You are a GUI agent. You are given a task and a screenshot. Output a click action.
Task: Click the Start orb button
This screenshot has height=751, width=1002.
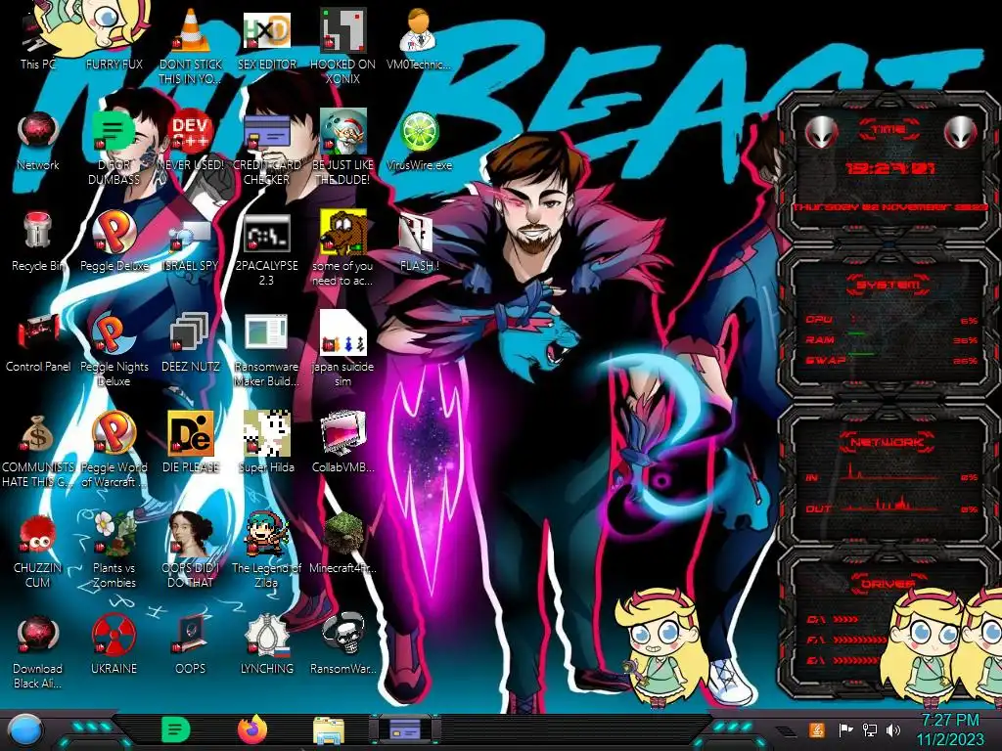(24, 730)
